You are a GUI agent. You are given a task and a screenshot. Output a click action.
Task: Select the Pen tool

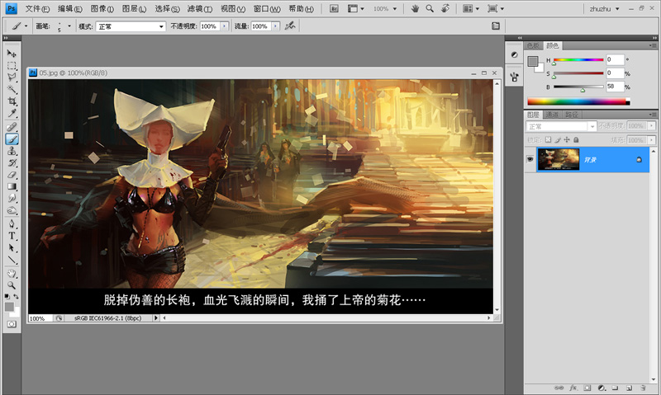[x=12, y=223]
